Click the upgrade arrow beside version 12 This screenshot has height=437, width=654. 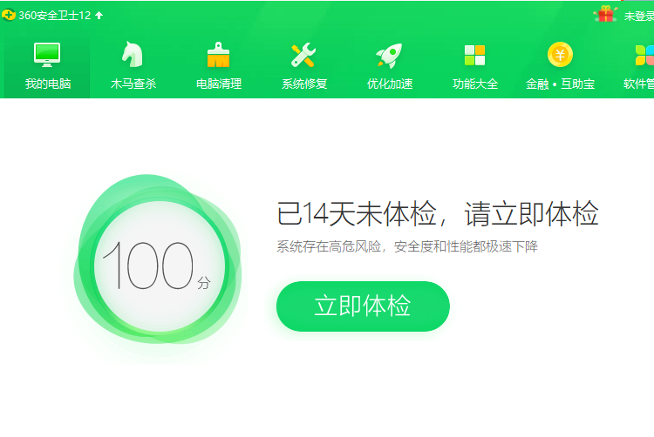[99, 15]
